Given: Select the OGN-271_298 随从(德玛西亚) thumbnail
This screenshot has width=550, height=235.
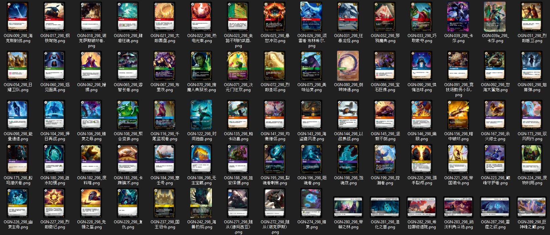Looking at the screenshot, I should [238, 203].
